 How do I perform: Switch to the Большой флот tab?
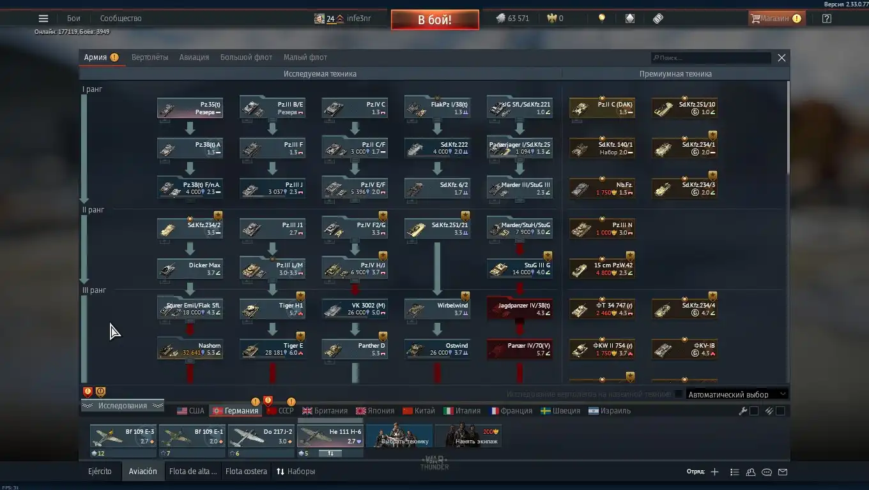click(246, 57)
